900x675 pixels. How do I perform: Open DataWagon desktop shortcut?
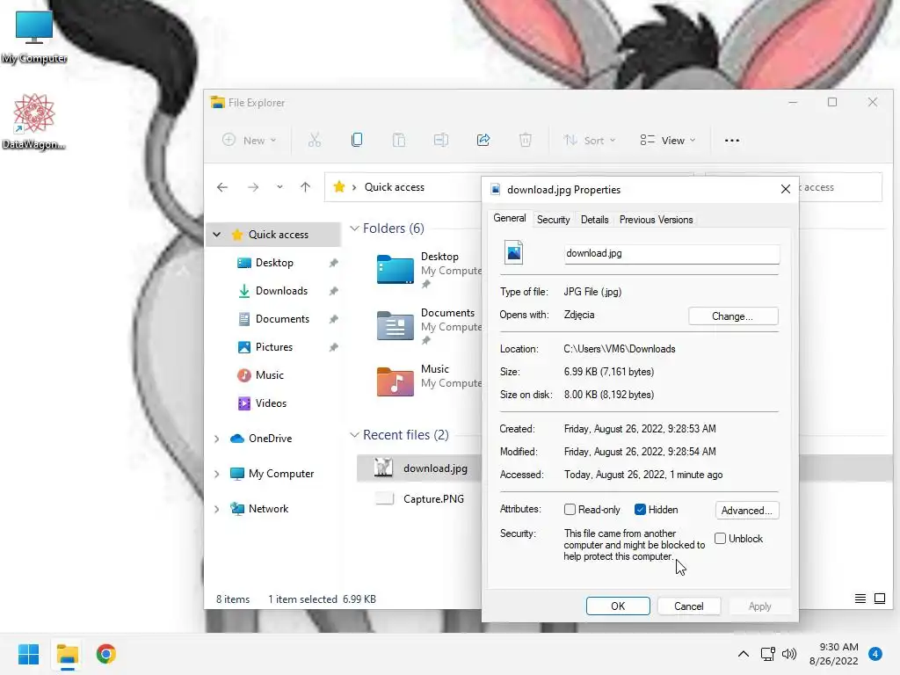point(34,121)
